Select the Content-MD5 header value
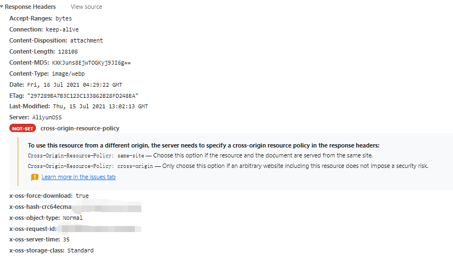This screenshot has height=258, width=453. pos(91,62)
